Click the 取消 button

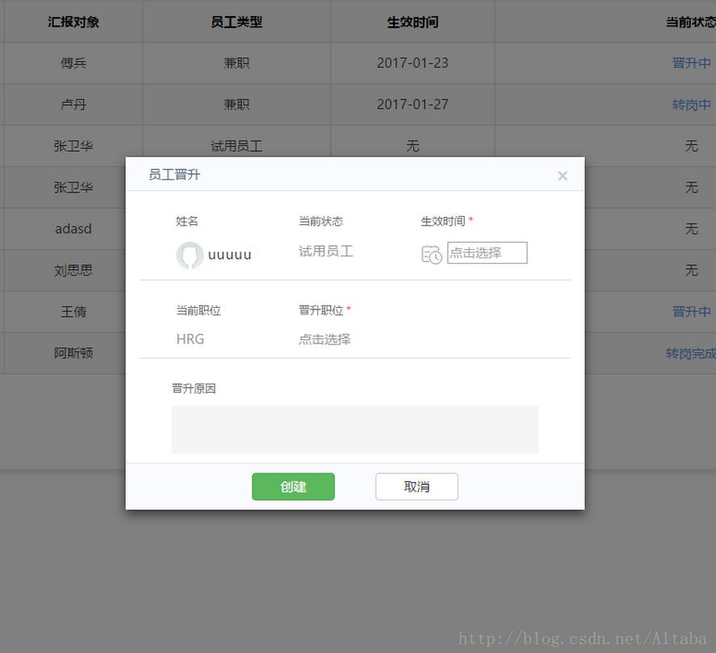coord(417,487)
